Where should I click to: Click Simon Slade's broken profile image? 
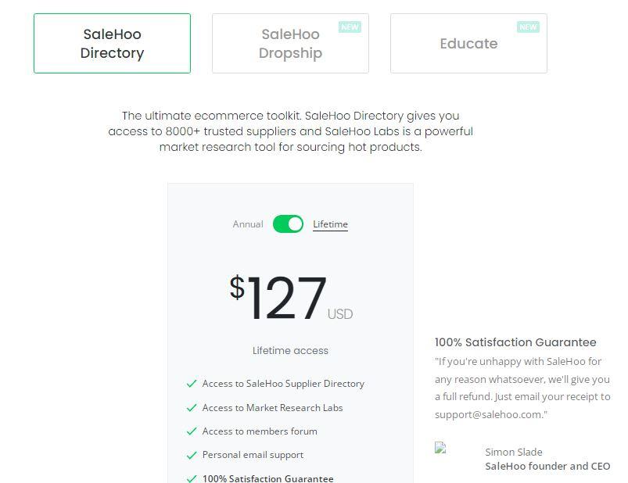440,447
